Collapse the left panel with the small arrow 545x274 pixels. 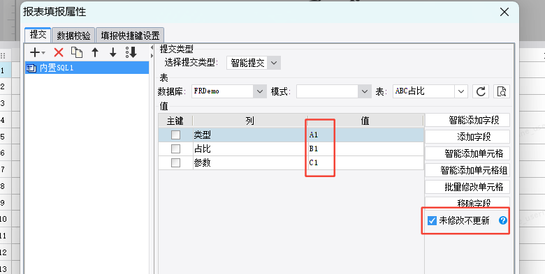[x=152, y=47]
